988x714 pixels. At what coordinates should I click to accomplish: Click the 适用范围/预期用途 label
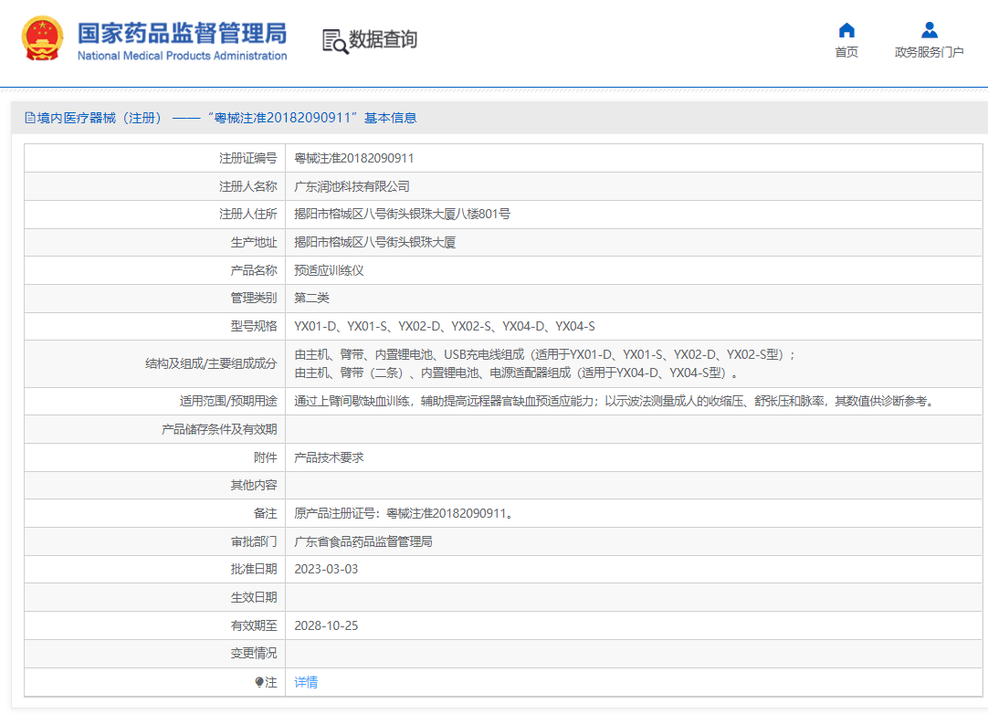228,401
